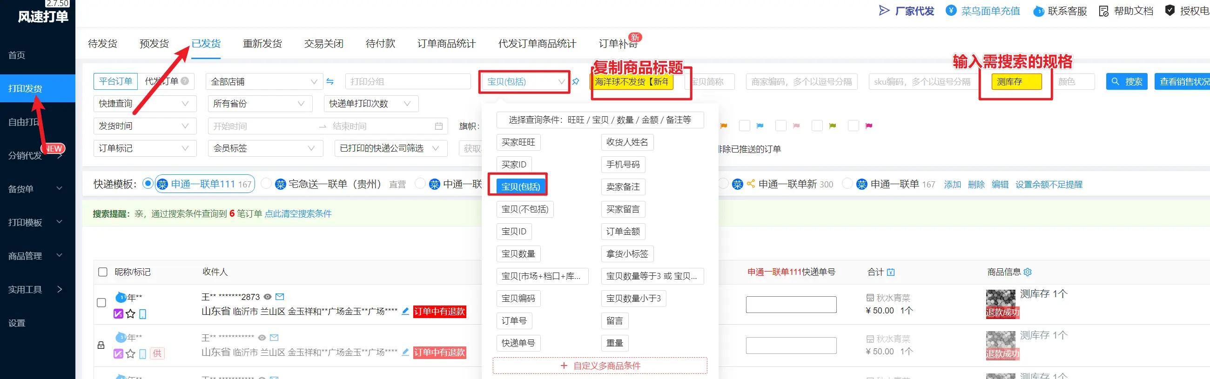Image resolution: width=1210 pixels, height=379 pixels.
Task: Click the sort icon next to 合计
Action: tap(891, 272)
